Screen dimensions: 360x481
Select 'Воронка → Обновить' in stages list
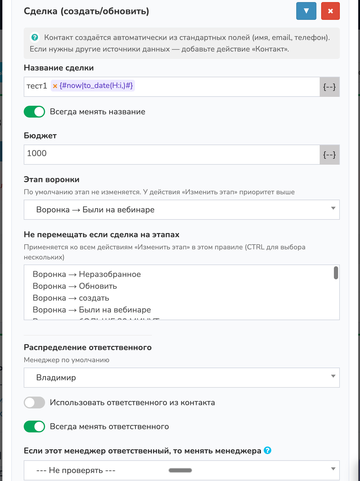click(75, 286)
